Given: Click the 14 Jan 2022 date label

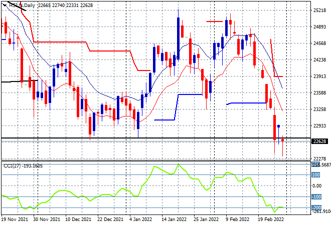Looking at the screenshot, I should 174,219.
